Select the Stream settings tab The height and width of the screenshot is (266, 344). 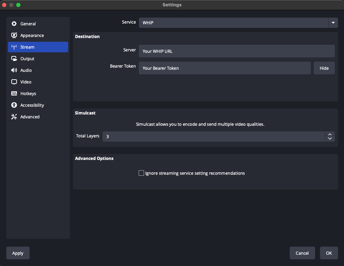pyautogui.click(x=38, y=47)
